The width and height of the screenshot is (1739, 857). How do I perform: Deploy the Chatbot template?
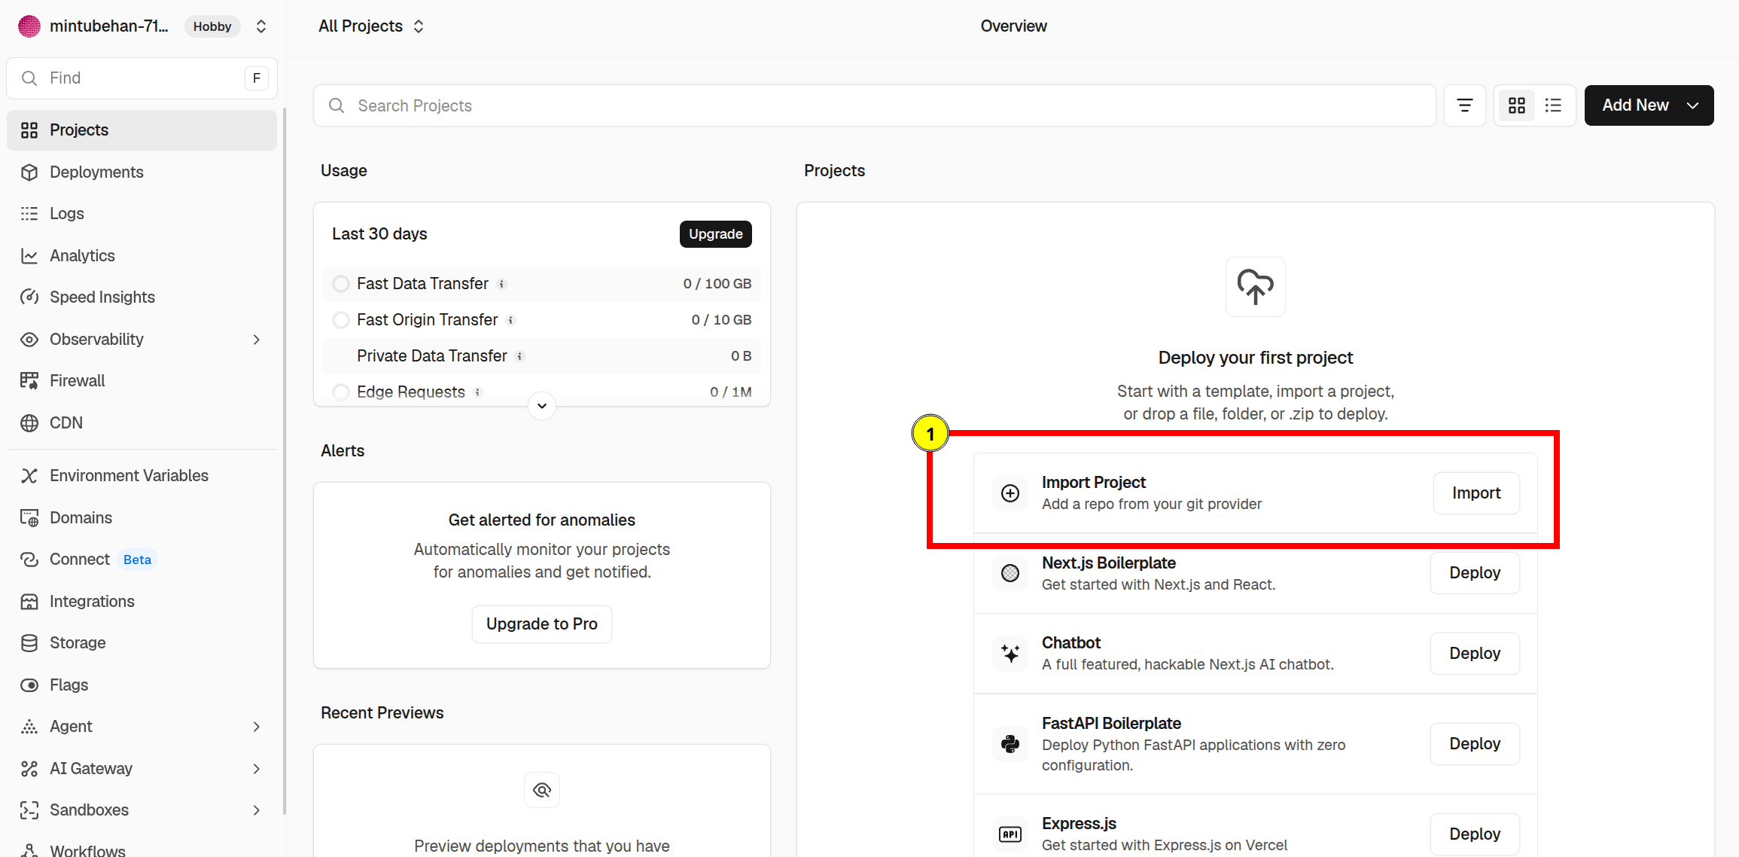(1475, 654)
